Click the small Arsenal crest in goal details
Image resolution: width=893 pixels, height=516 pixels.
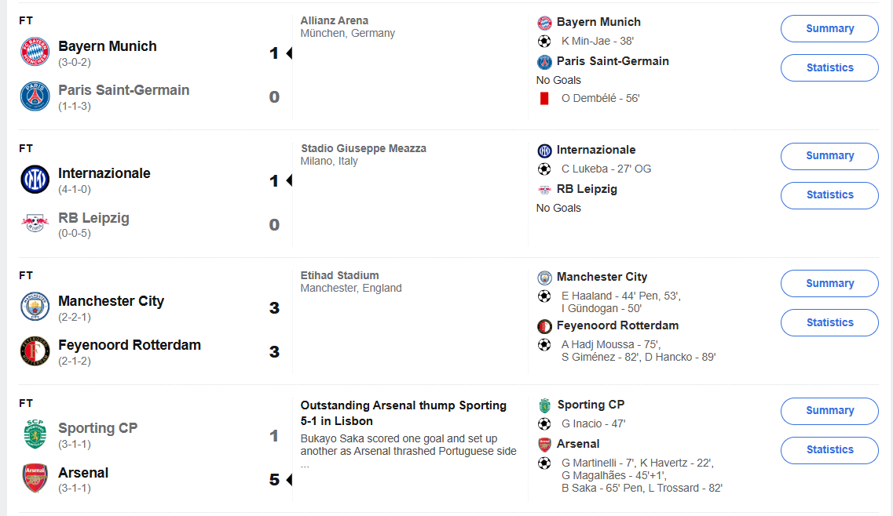click(544, 445)
